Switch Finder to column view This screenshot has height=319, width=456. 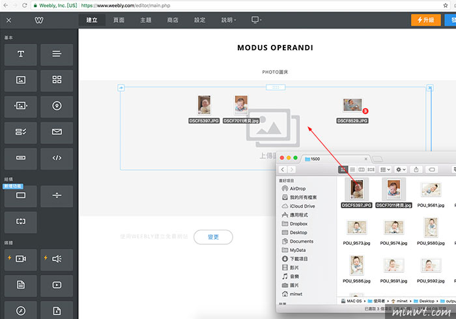(362, 170)
